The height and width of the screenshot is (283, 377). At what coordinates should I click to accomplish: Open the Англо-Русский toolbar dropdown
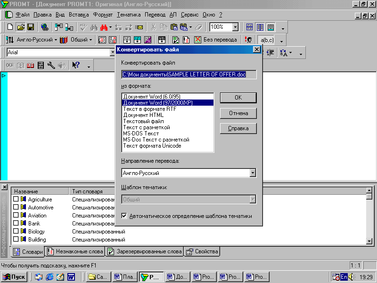pos(56,40)
